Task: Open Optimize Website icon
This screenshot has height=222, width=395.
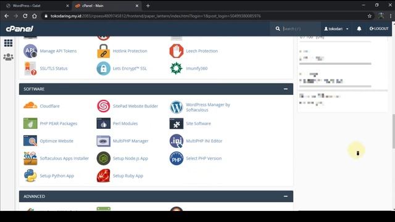Action: (x=30, y=141)
